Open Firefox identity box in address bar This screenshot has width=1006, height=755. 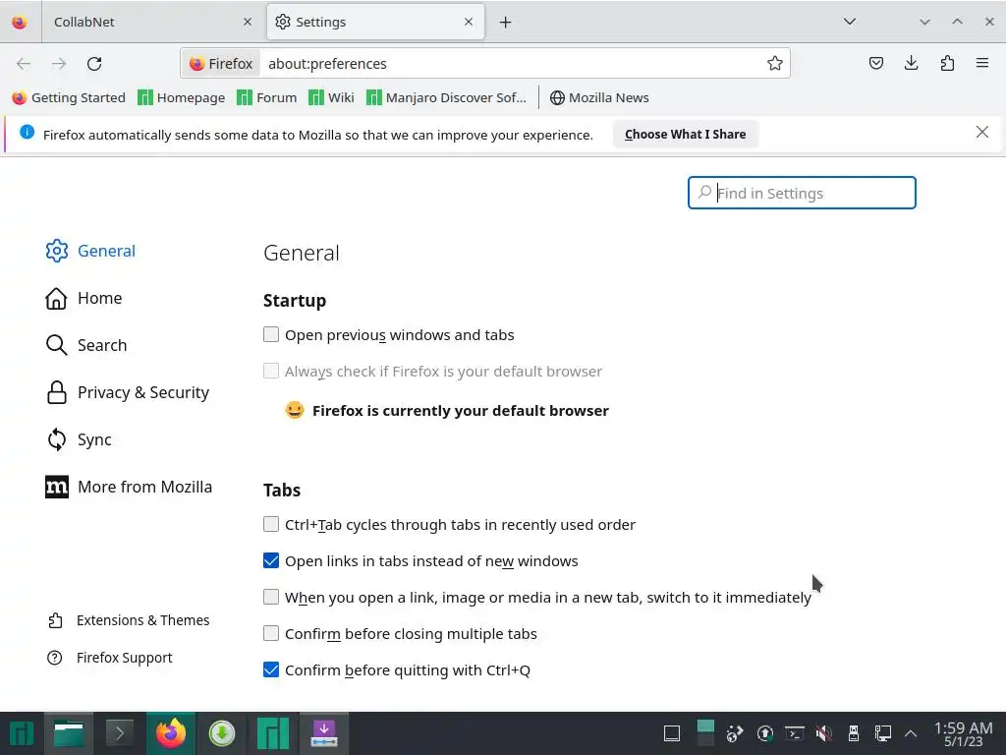221,64
